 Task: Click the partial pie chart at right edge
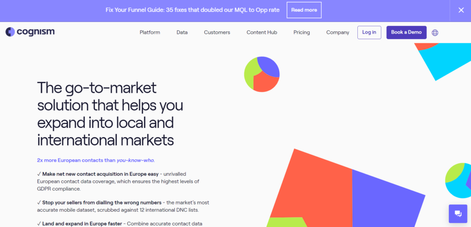coord(458,180)
